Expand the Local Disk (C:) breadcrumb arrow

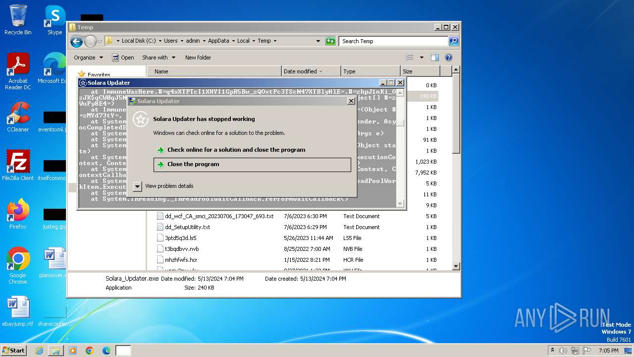tap(160, 41)
